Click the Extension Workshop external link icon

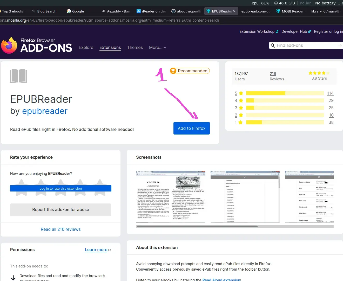click(277, 31)
